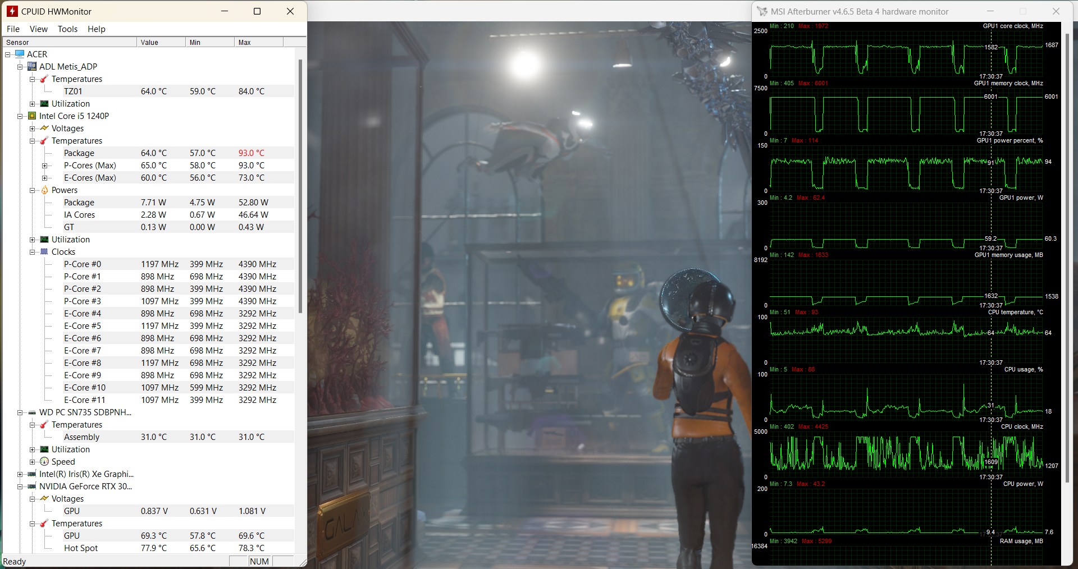Click the Speed gauge icon
This screenshot has width=1078, height=569.
(45, 462)
